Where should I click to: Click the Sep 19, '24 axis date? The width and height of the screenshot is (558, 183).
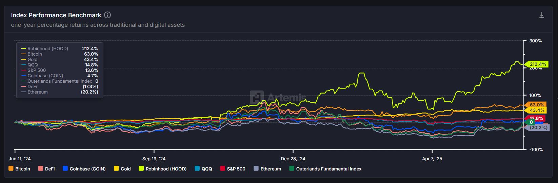154,159
